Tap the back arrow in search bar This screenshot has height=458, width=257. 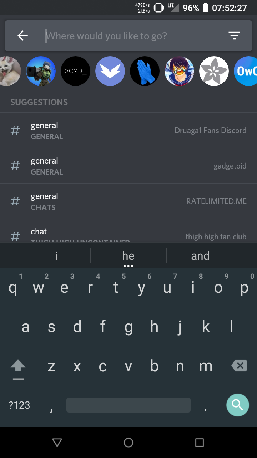coord(22,36)
